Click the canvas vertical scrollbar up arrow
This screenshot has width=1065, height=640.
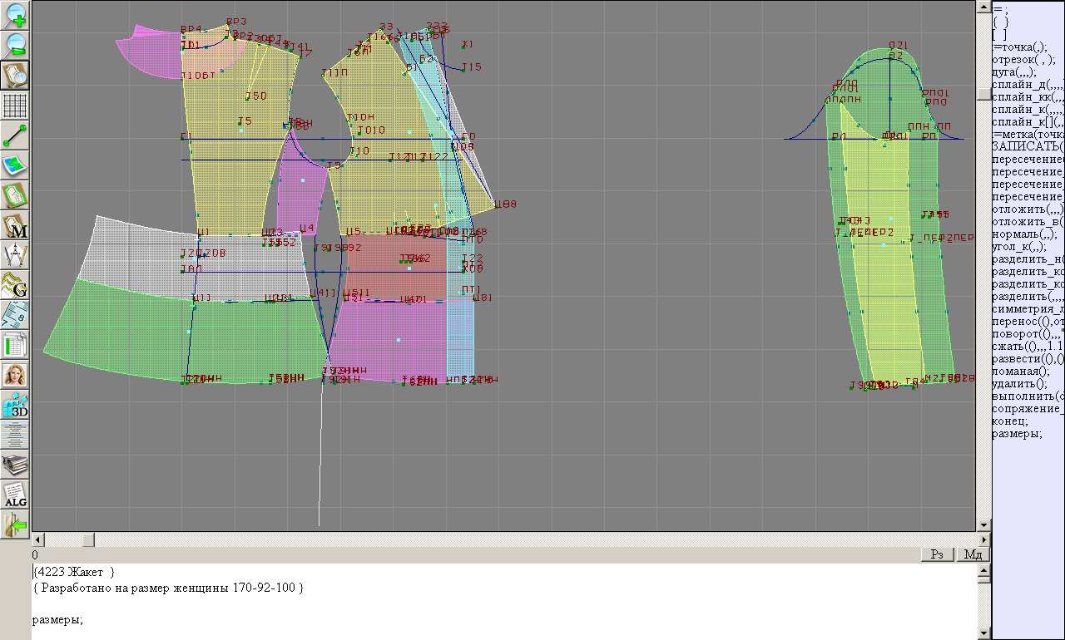point(983,7)
